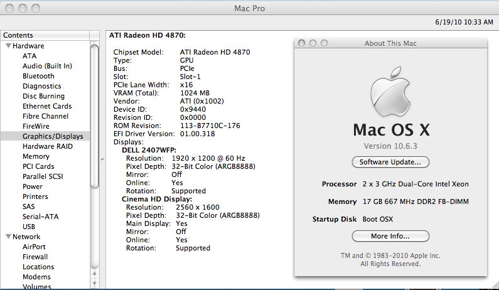Viewport: 499px width, 290px height.
Task: Open USB device information
Action: [x=29, y=227]
